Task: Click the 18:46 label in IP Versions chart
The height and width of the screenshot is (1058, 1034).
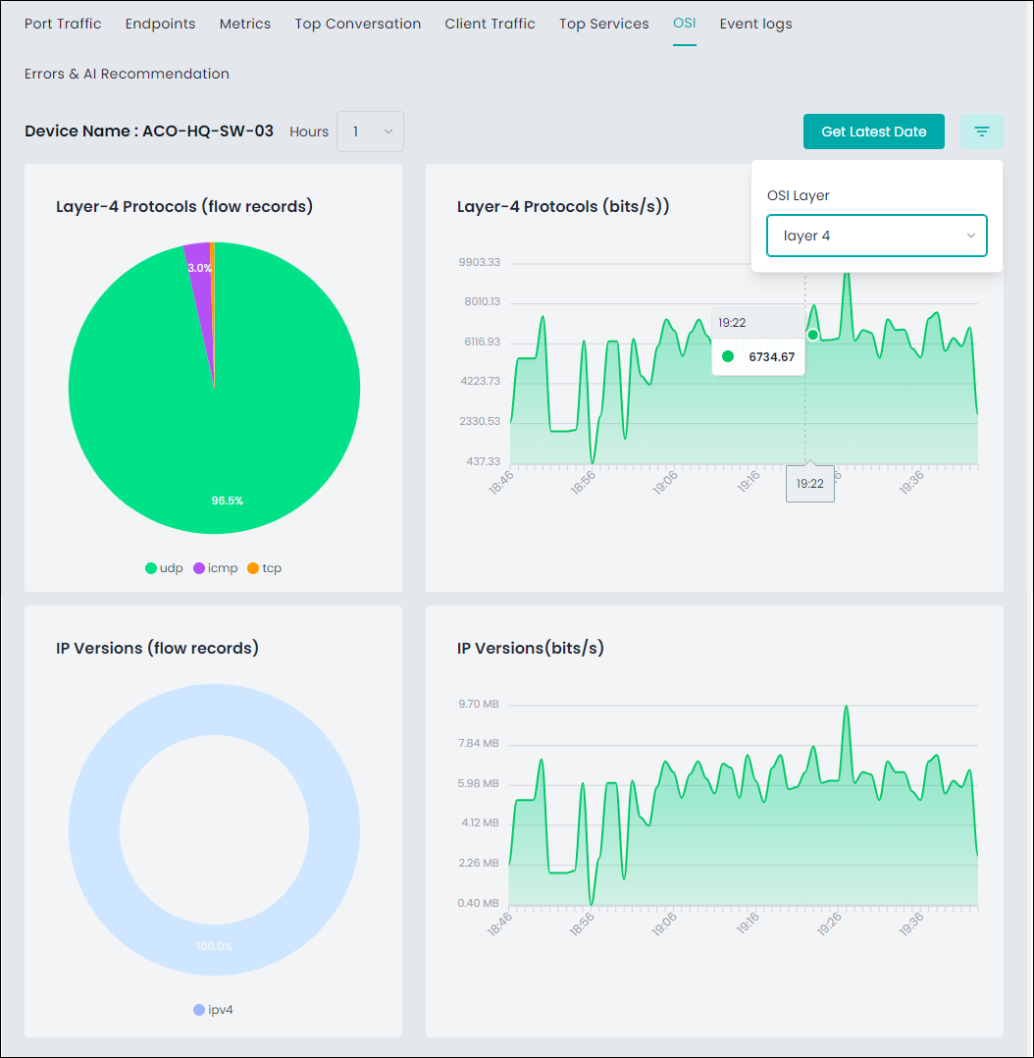Action: [499, 925]
